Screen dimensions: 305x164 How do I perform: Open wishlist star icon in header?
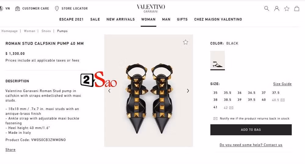pos(287,9)
